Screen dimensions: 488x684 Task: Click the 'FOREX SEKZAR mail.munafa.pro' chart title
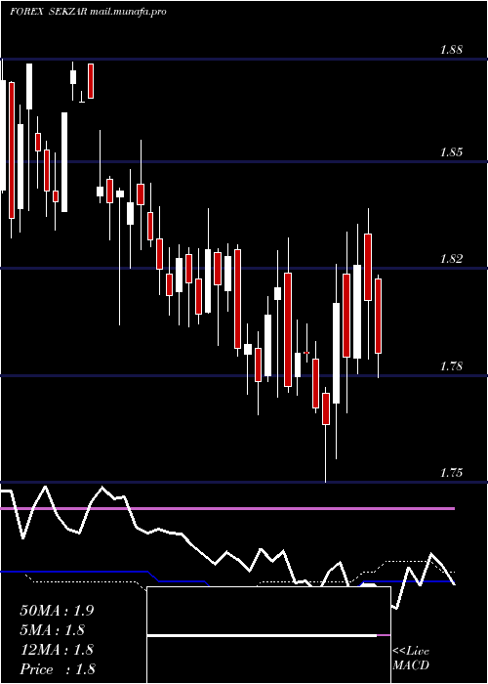tap(88, 12)
